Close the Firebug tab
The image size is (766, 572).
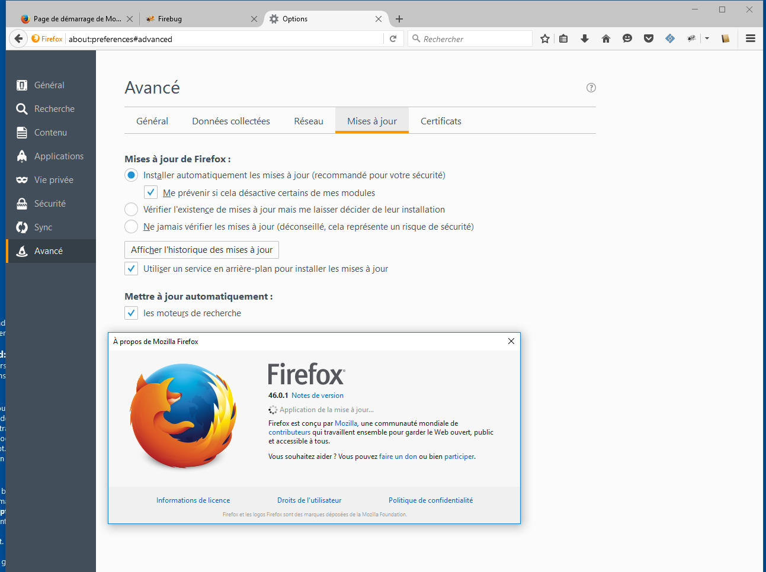tap(254, 19)
